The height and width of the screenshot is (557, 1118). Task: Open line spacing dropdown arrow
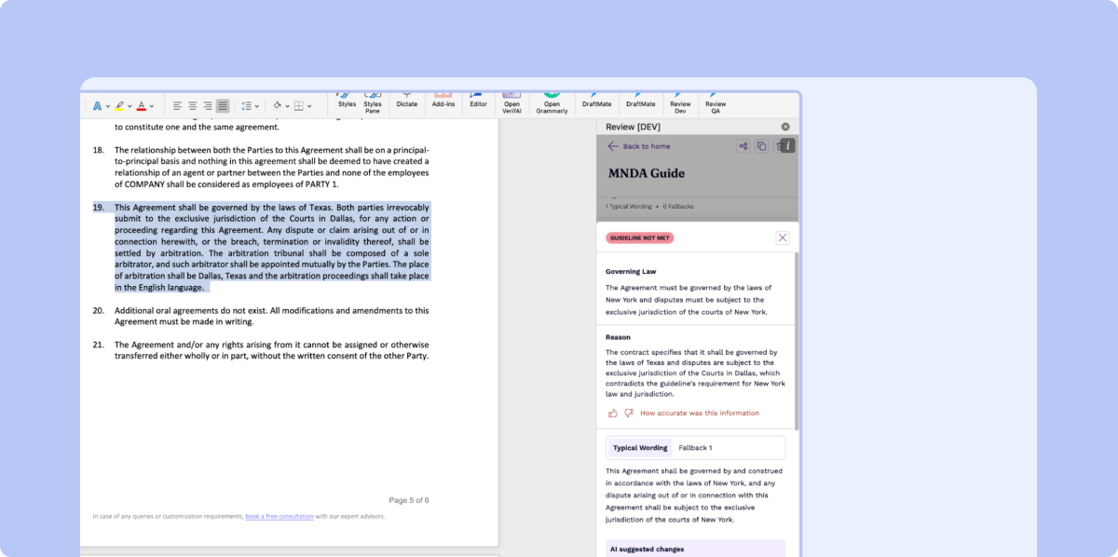[x=256, y=106]
